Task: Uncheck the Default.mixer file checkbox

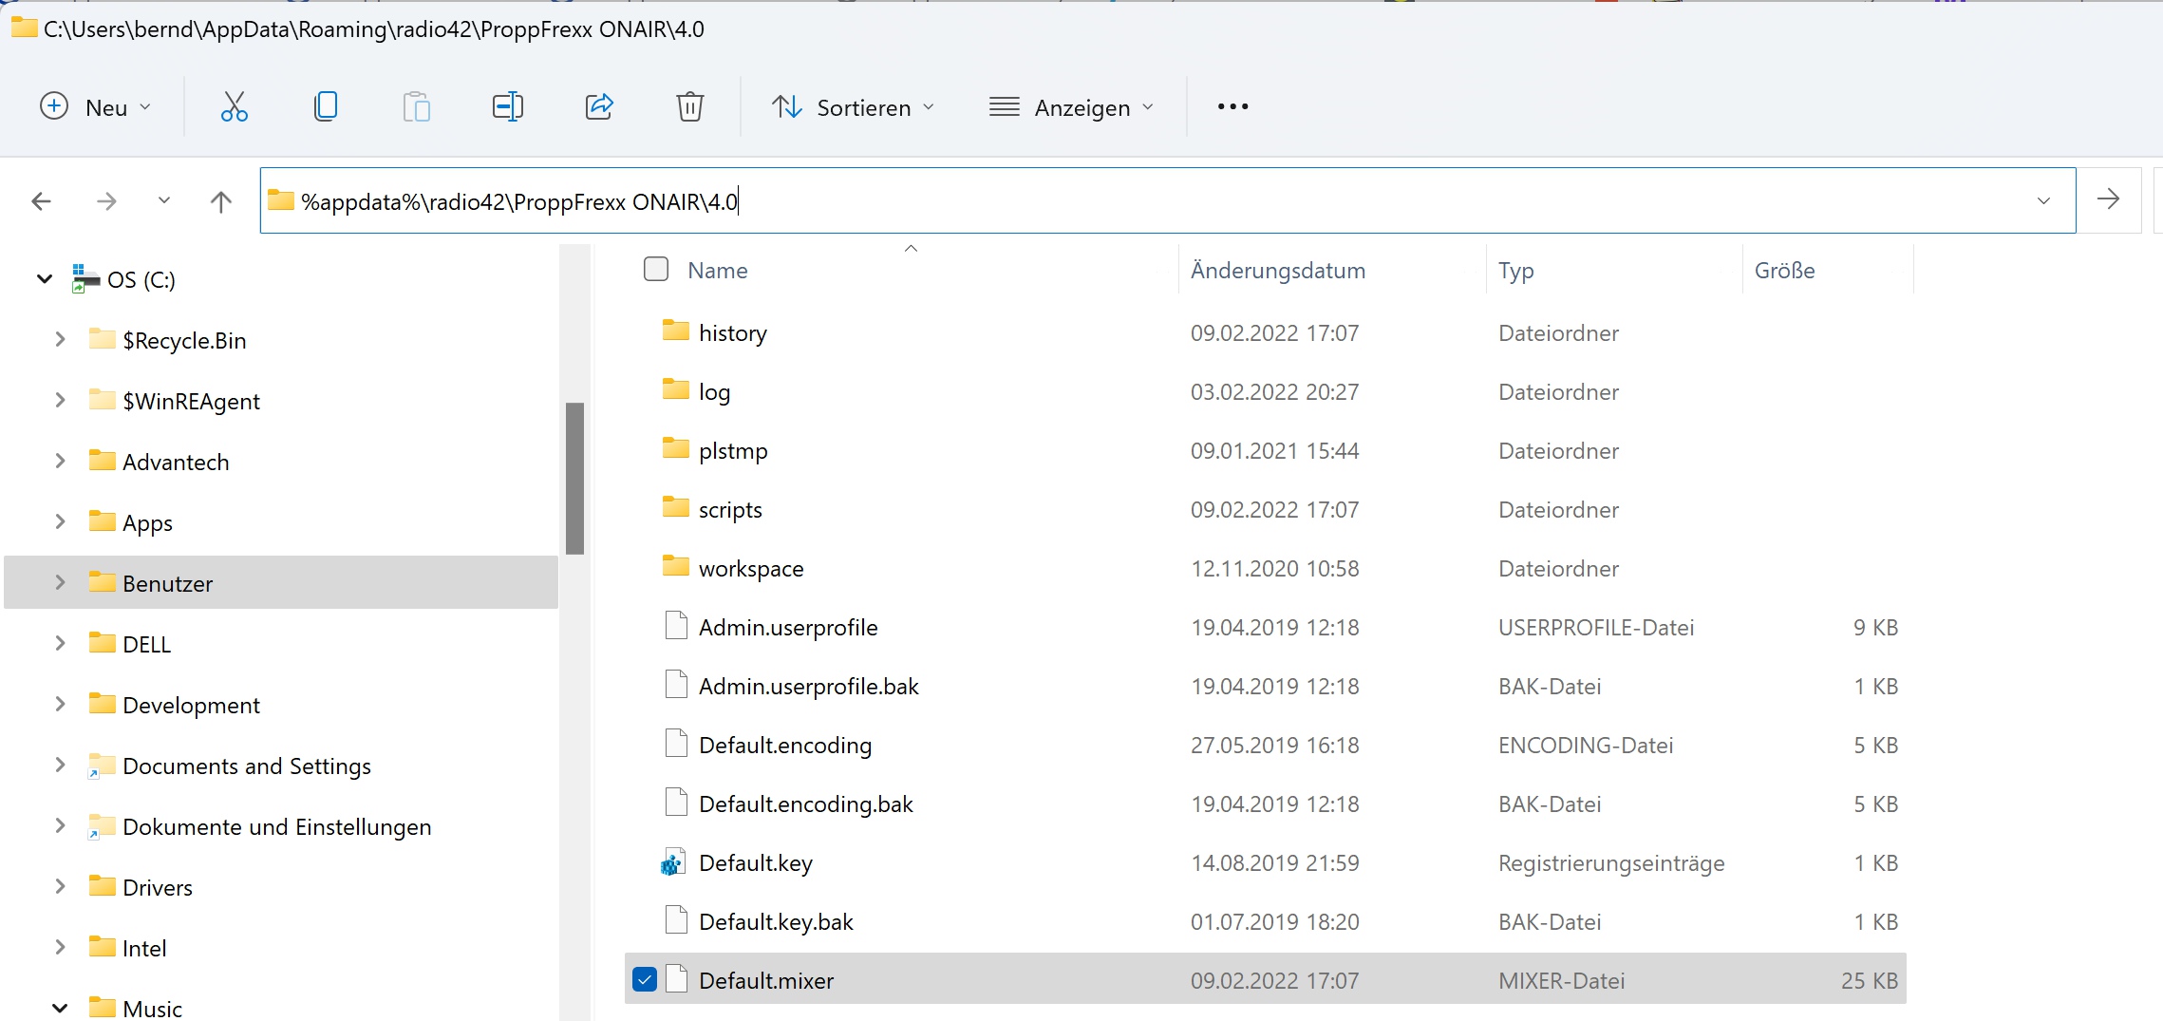Action: tap(645, 979)
